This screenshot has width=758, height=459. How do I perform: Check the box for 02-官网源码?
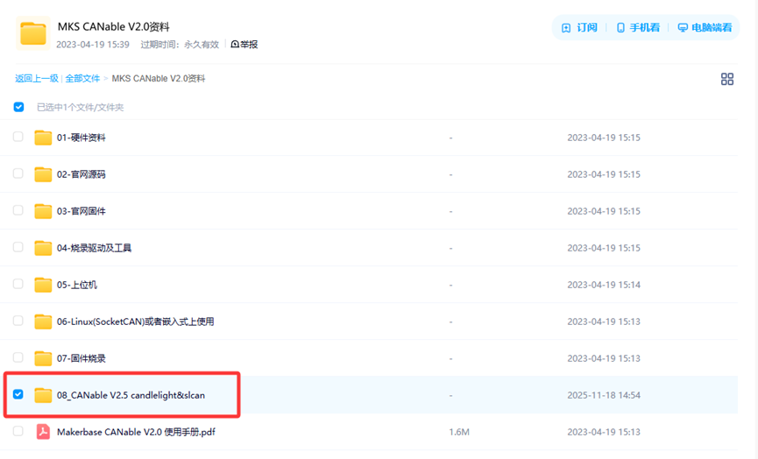point(18,173)
